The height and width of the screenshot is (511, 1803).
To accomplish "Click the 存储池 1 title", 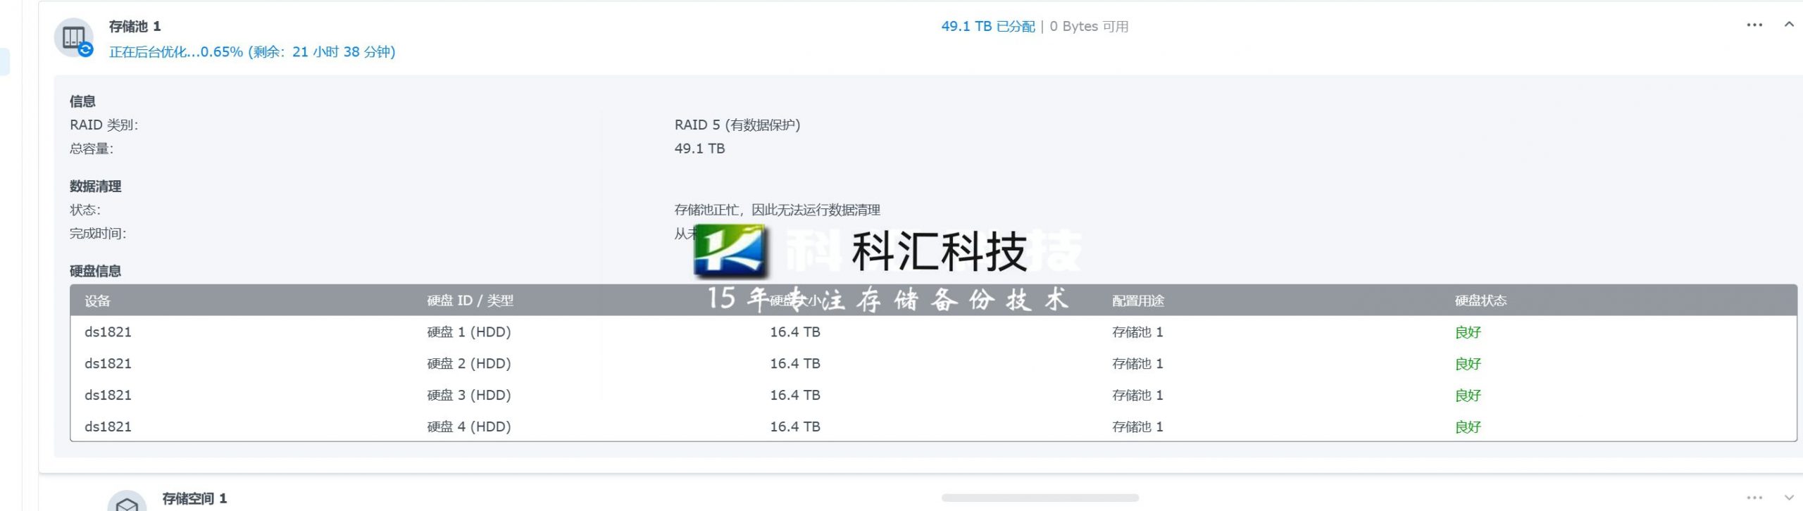I will (135, 26).
